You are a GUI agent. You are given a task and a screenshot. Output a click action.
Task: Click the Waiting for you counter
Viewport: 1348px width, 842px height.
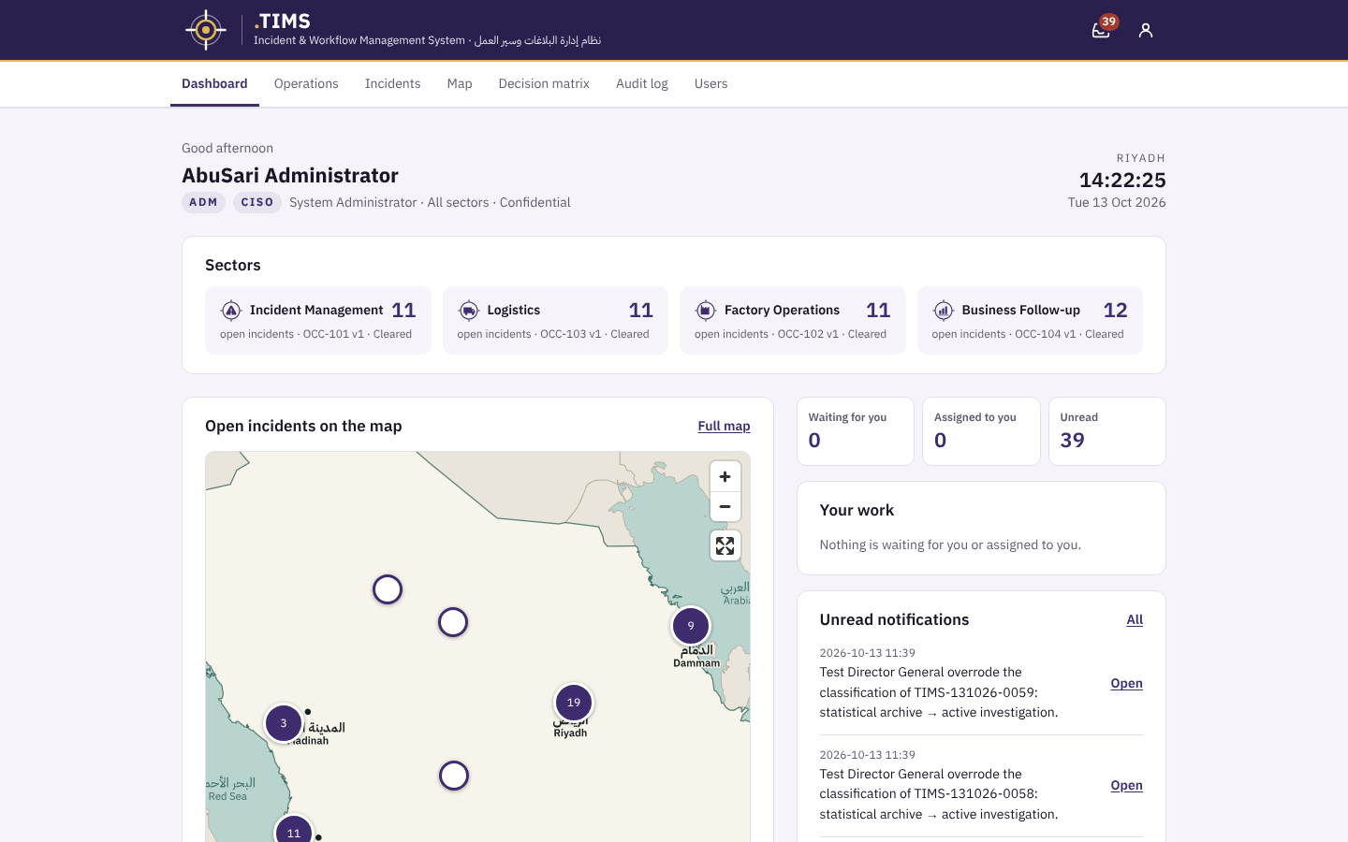tap(856, 431)
